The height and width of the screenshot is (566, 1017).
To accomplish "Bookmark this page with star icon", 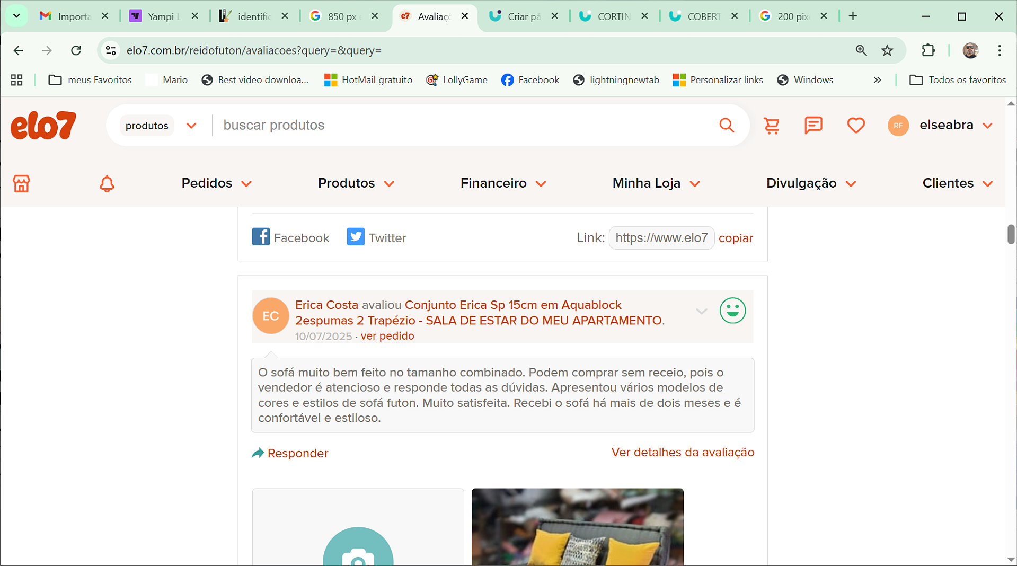I will pyautogui.click(x=887, y=50).
